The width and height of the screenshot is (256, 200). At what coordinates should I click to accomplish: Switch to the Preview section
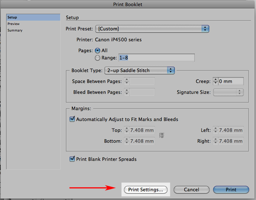(14, 24)
